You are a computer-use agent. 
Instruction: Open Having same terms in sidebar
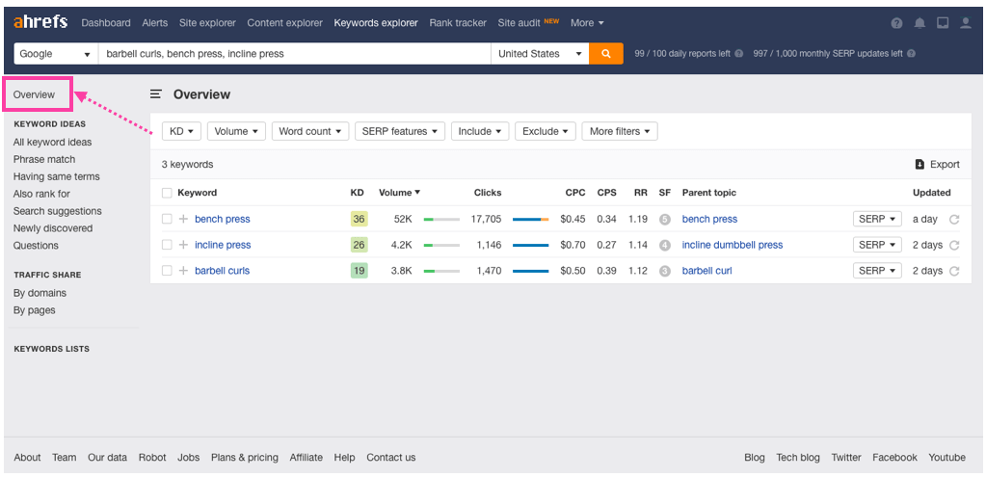point(57,176)
